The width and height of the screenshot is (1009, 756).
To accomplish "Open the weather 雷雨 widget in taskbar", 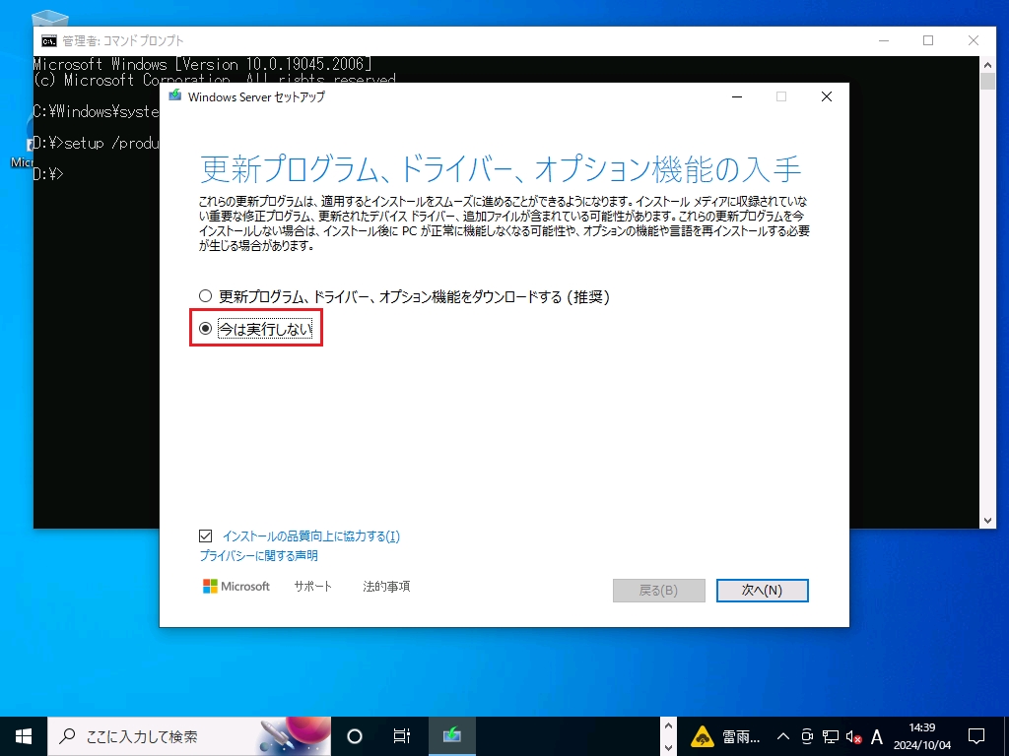I will pyautogui.click(x=725, y=736).
